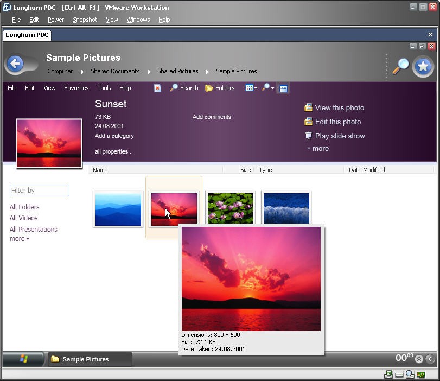440x381 pixels.
Task: Expand the 'more' list under All Presentations
Action: pos(20,239)
